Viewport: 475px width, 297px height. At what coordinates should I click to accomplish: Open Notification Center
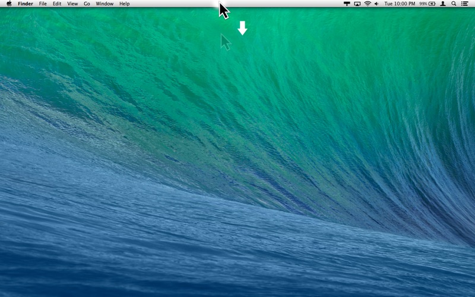point(464,4)
